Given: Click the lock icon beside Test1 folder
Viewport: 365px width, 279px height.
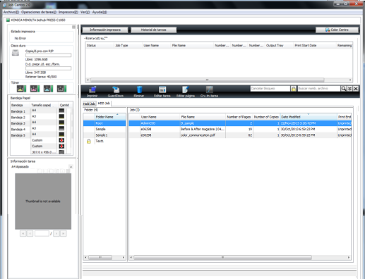Looking at the screenshot, I should (89, 141).
